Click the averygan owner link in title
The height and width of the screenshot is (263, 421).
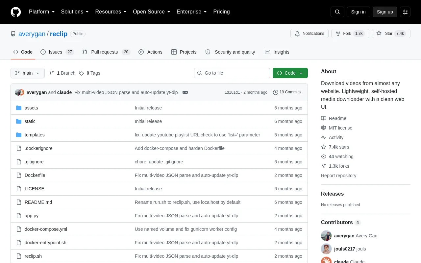pos(32,34)
